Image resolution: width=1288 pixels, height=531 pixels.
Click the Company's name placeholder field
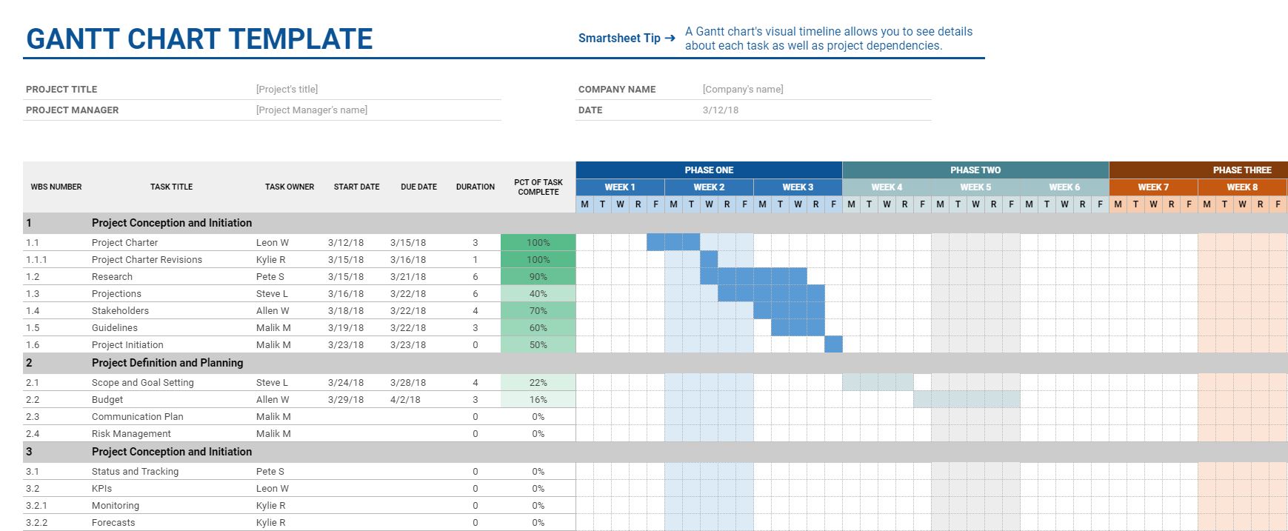tap(743, 90)
